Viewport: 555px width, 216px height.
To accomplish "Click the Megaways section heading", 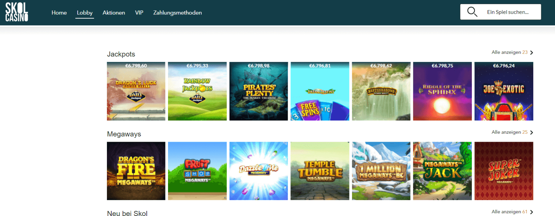I will 124,134.
